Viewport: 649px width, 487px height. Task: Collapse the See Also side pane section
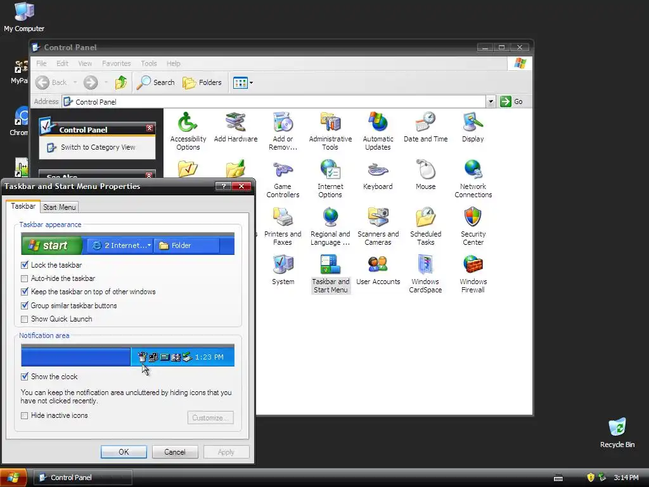[149, 175]
